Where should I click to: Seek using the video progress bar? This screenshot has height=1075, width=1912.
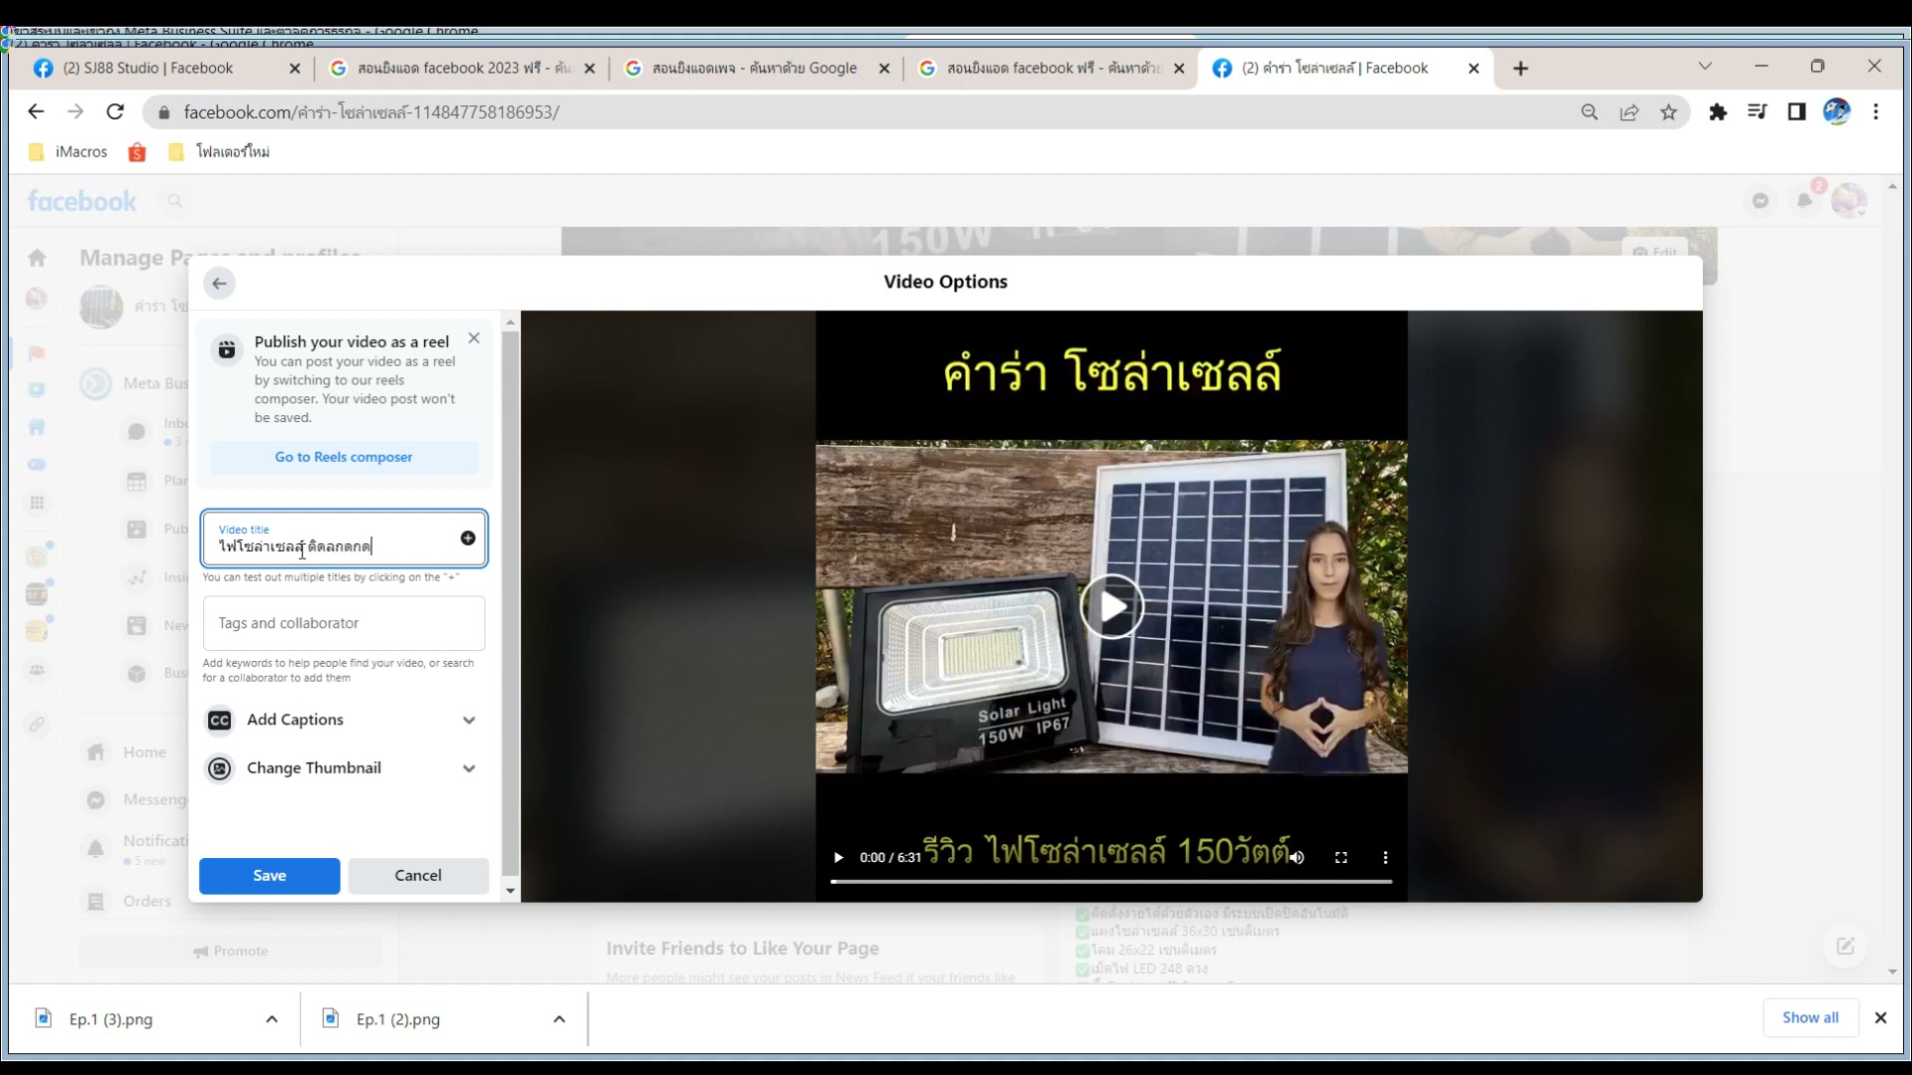pos(1108,882)
